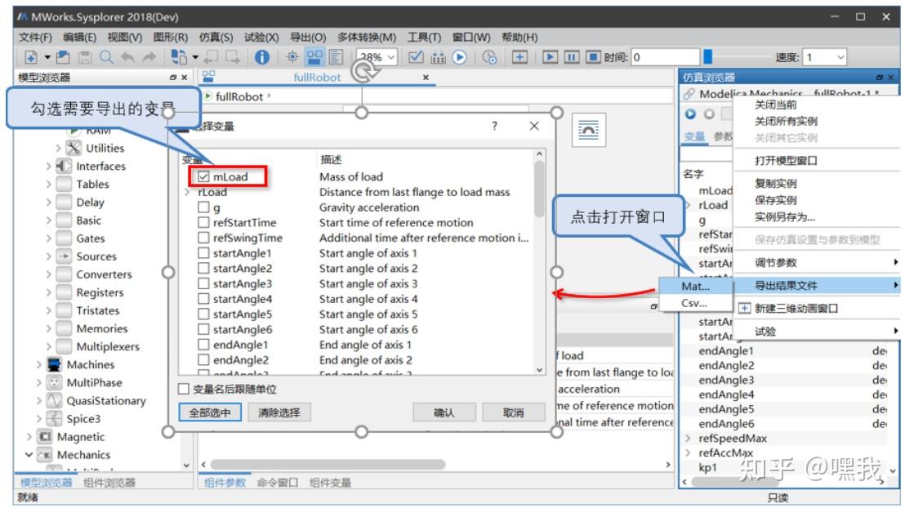Redo the action from toolbar
The height and width of the screenshot is (508, 905).
(149, 57)
